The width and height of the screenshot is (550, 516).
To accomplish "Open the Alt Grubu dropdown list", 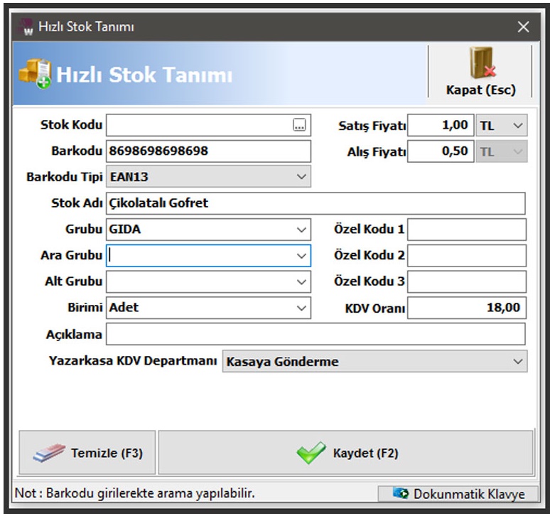I will (302, 281).
